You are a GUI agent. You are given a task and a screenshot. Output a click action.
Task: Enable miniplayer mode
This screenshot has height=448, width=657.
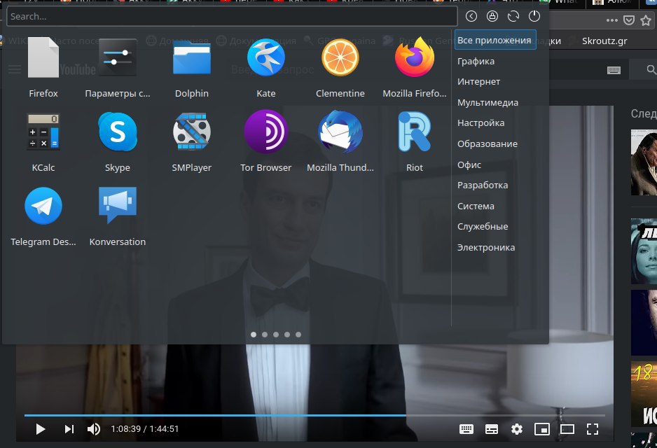(541, 428)
